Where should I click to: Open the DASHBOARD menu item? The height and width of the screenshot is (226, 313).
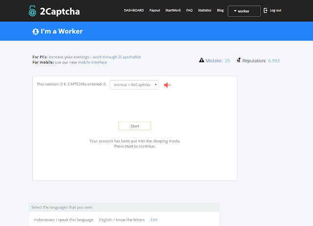point(134,10)
